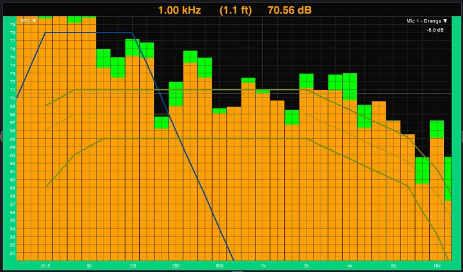Open the Mic 1 - Orange dropdown

click(x=427, y=21)
